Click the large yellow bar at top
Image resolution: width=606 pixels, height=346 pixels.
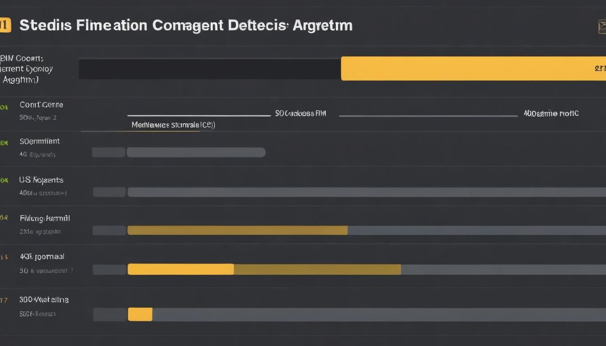click(473, 68)
